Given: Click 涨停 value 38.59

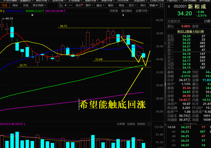Looking at the screenshot, I should pos(186,96).
